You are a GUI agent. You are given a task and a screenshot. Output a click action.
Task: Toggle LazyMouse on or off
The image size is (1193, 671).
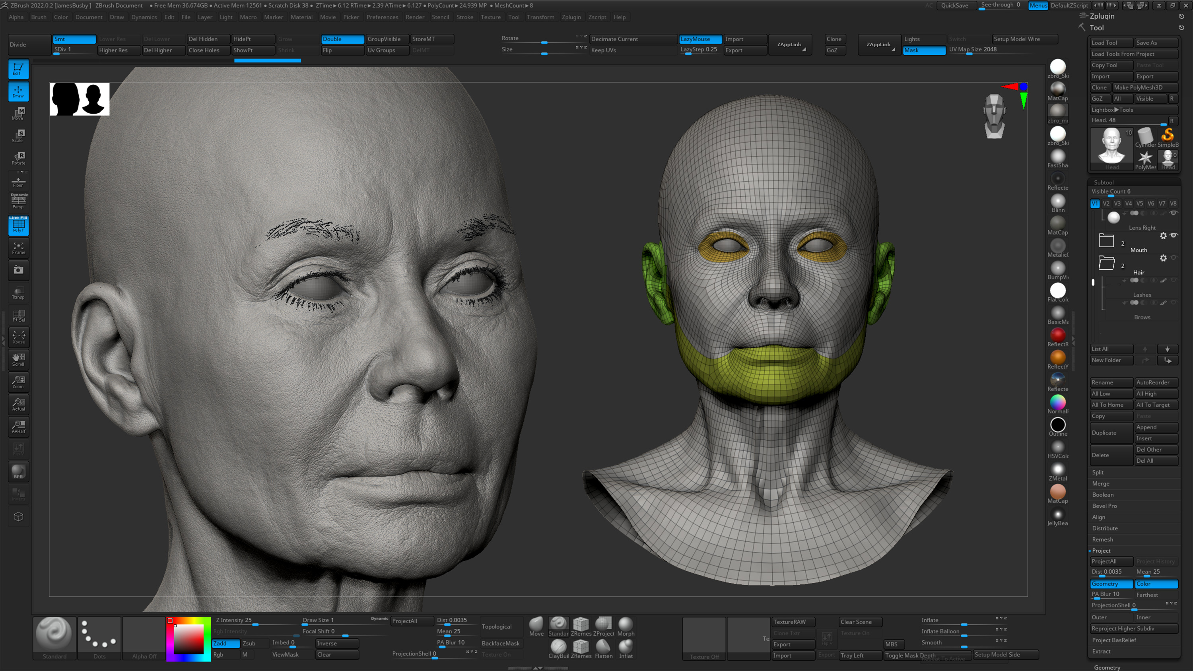click(x=700, y=39)
